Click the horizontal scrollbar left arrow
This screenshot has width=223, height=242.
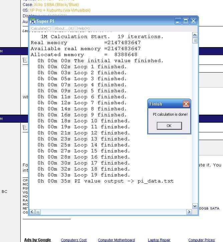[x=32, y=212]
